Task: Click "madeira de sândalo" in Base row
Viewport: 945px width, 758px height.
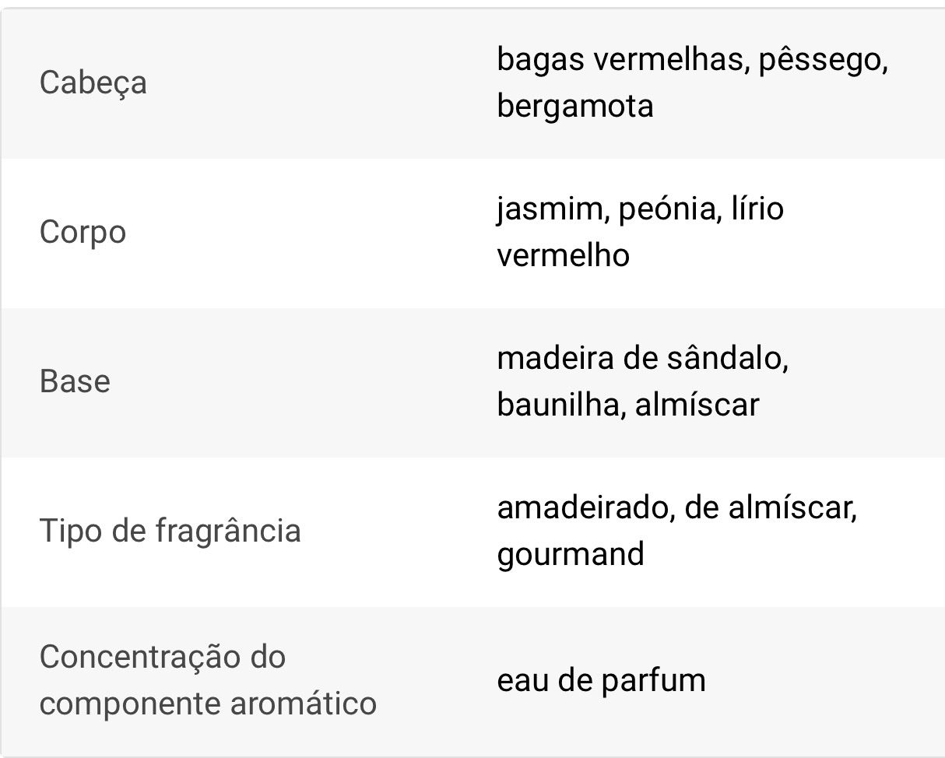Action: (x=641, y=359)
